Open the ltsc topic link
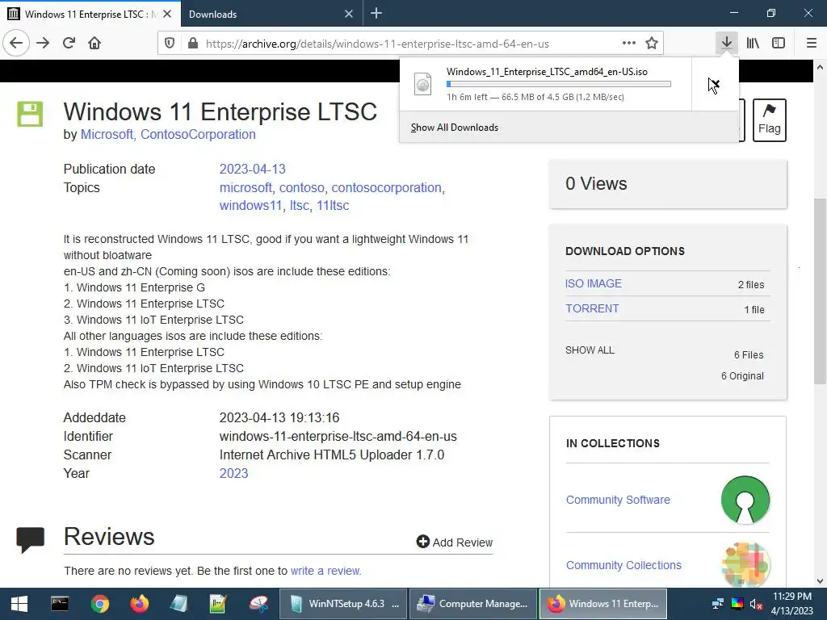 (299, 206)
